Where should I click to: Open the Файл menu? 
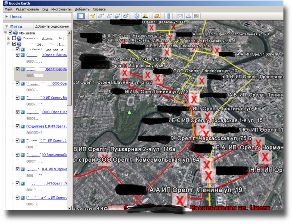click(9, 9)
